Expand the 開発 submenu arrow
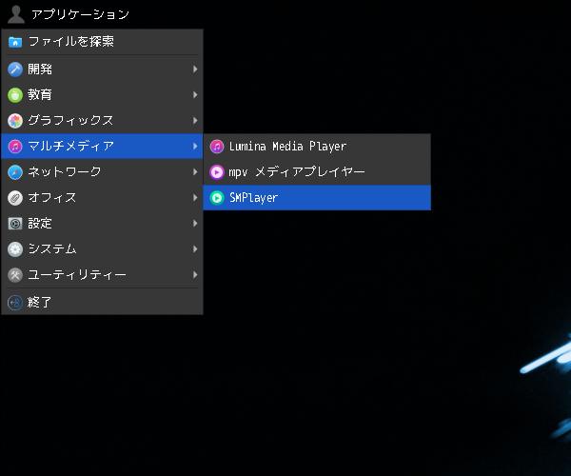The height and width of the screenshot is (476, 571). pyautogui.click(x=195, y=69)
